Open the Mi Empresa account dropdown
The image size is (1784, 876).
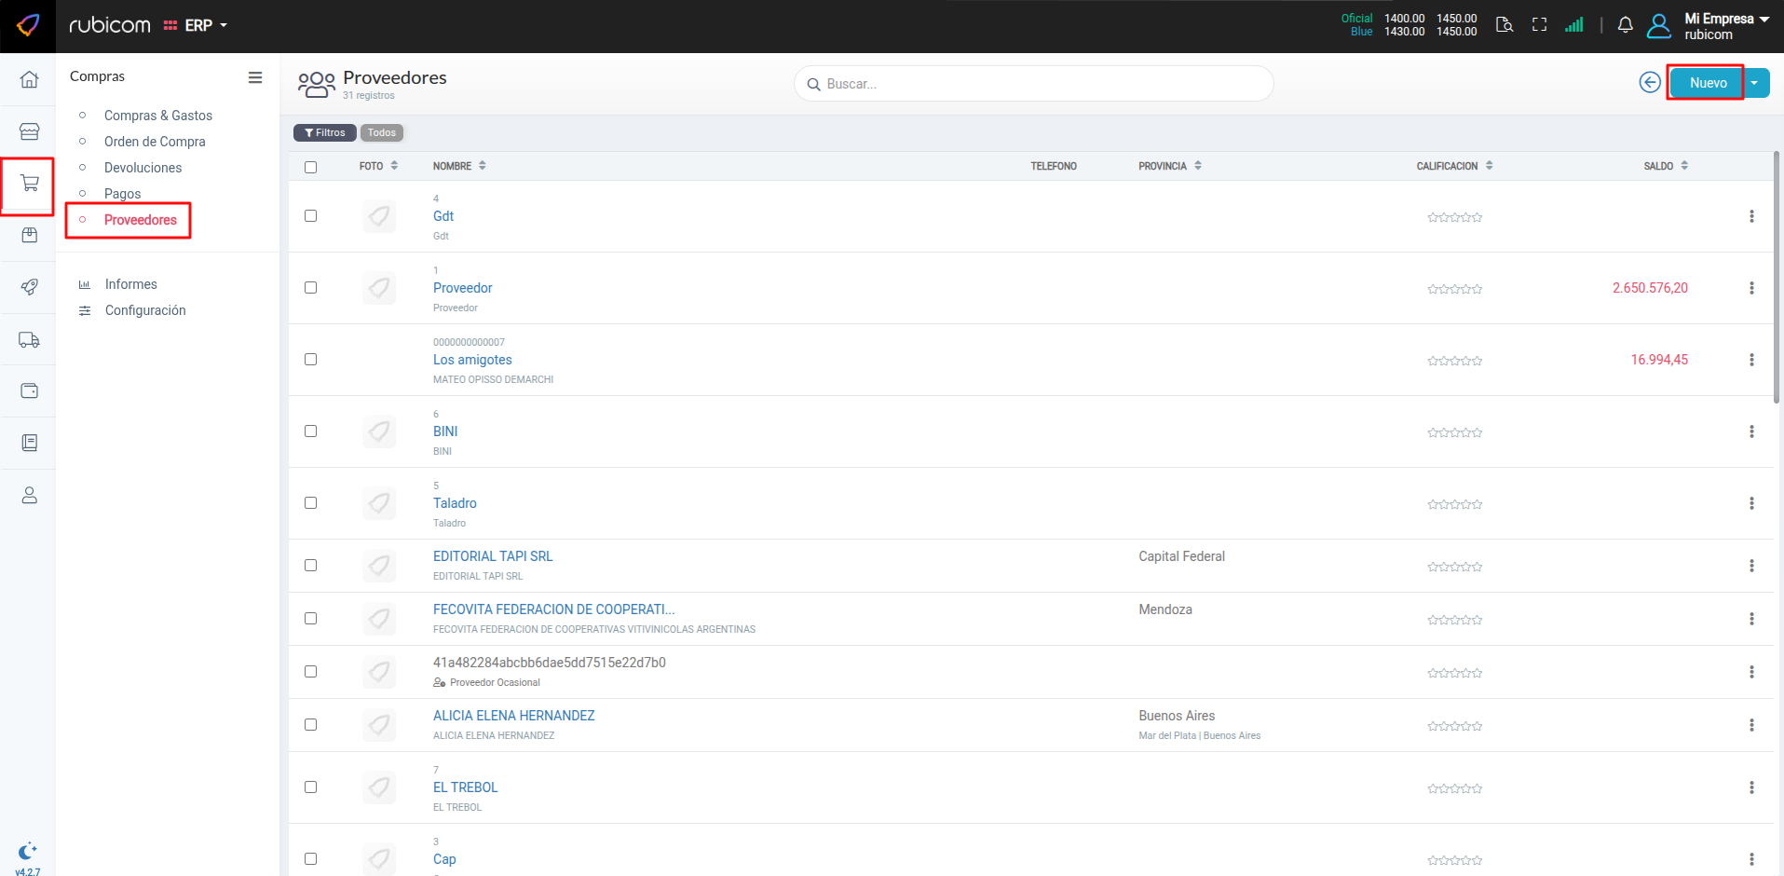coord(1725,25)
